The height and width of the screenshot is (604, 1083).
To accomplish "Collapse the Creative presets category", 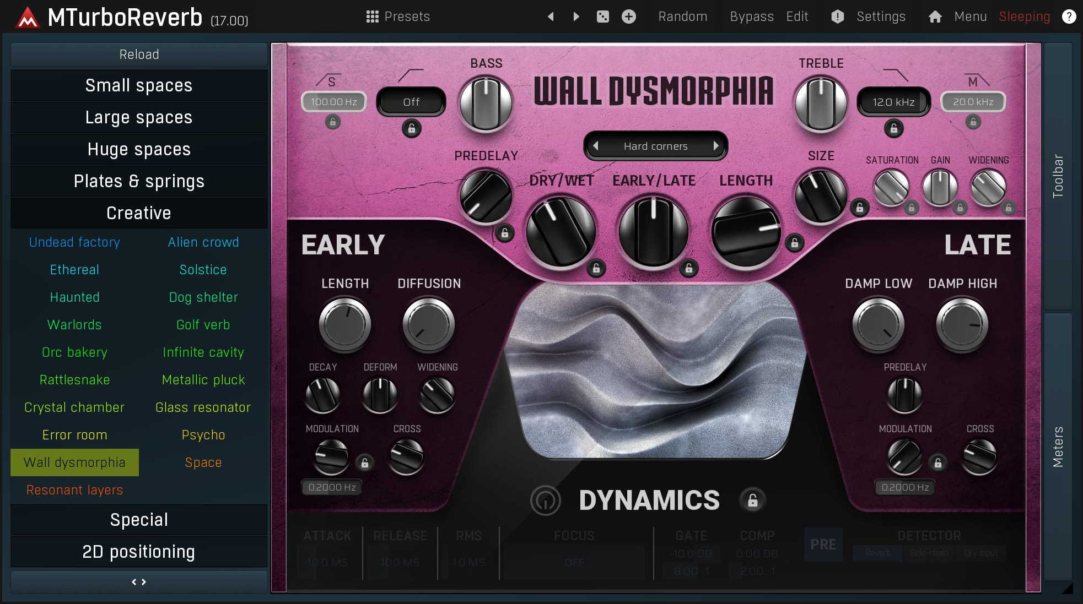I will click(139, 213).
